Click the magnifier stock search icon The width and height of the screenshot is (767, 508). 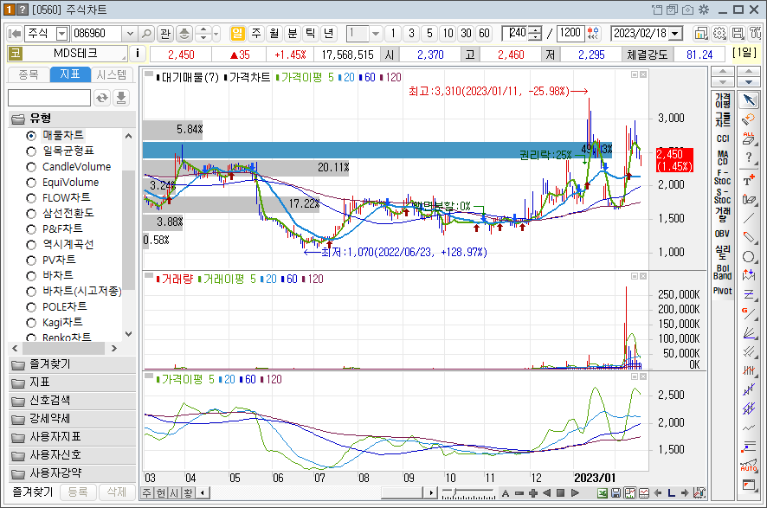coord(146,33)
